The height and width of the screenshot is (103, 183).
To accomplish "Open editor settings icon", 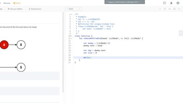I will 174,9.
